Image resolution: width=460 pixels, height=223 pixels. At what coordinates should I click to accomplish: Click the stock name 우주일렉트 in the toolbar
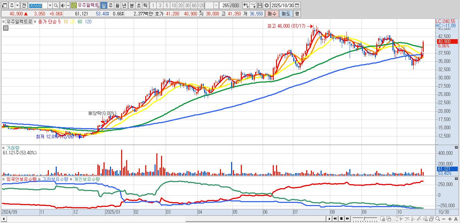88,5
